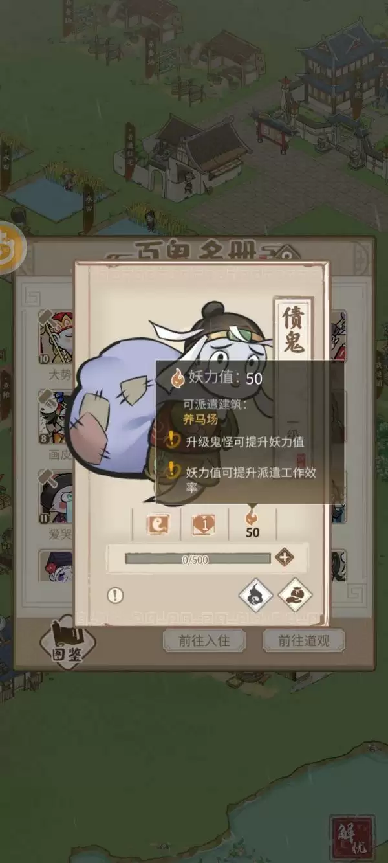Tap the 妖力值 flame icon in the tooltip
The width and height of the screenshot is (388, 863).
177,378
